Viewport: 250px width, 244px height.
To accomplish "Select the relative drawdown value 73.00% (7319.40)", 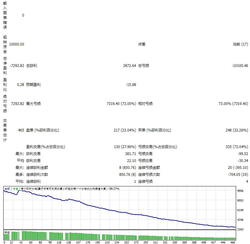I will [233, 104].
